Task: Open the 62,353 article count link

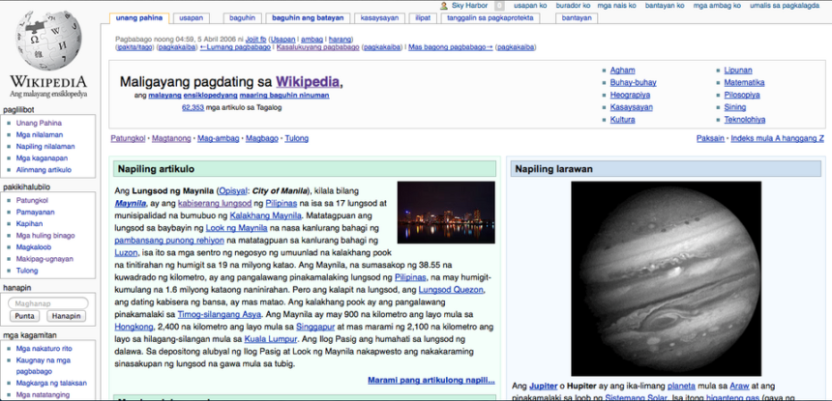Action: (x=193, y=107)
